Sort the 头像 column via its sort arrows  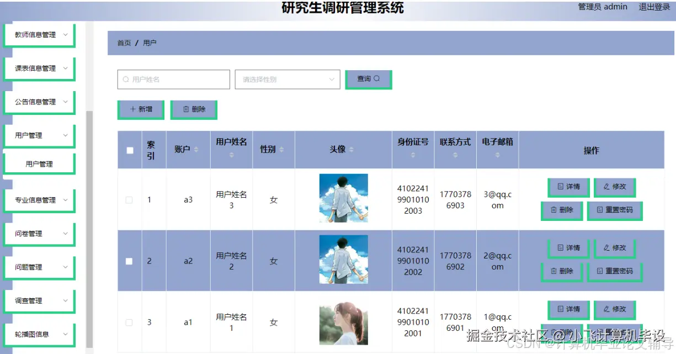[x=352, y=150]
